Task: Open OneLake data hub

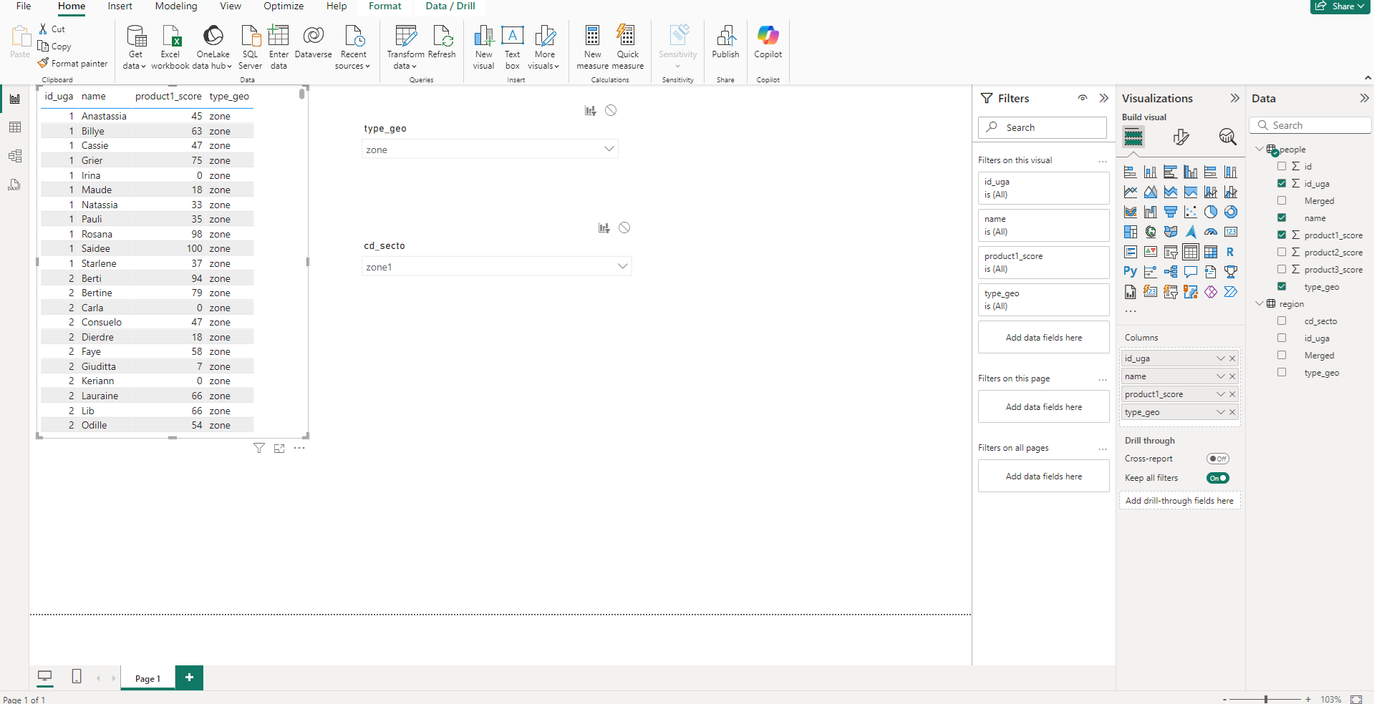Action: (x=213, y=47)
